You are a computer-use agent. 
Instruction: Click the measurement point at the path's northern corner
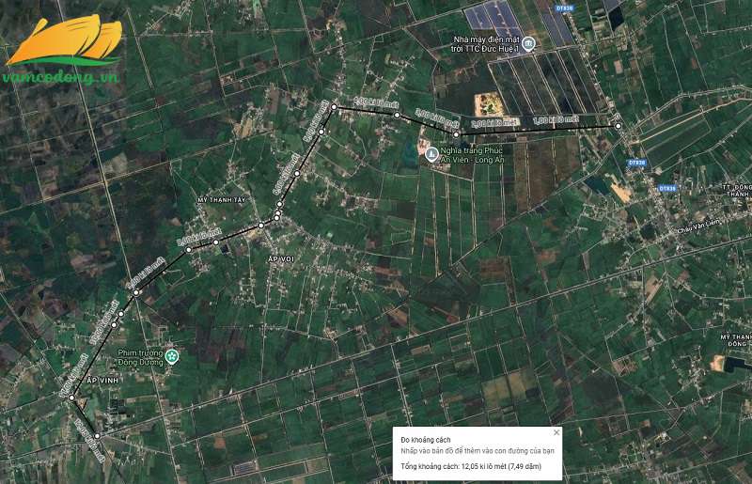[x=333, y=107]
